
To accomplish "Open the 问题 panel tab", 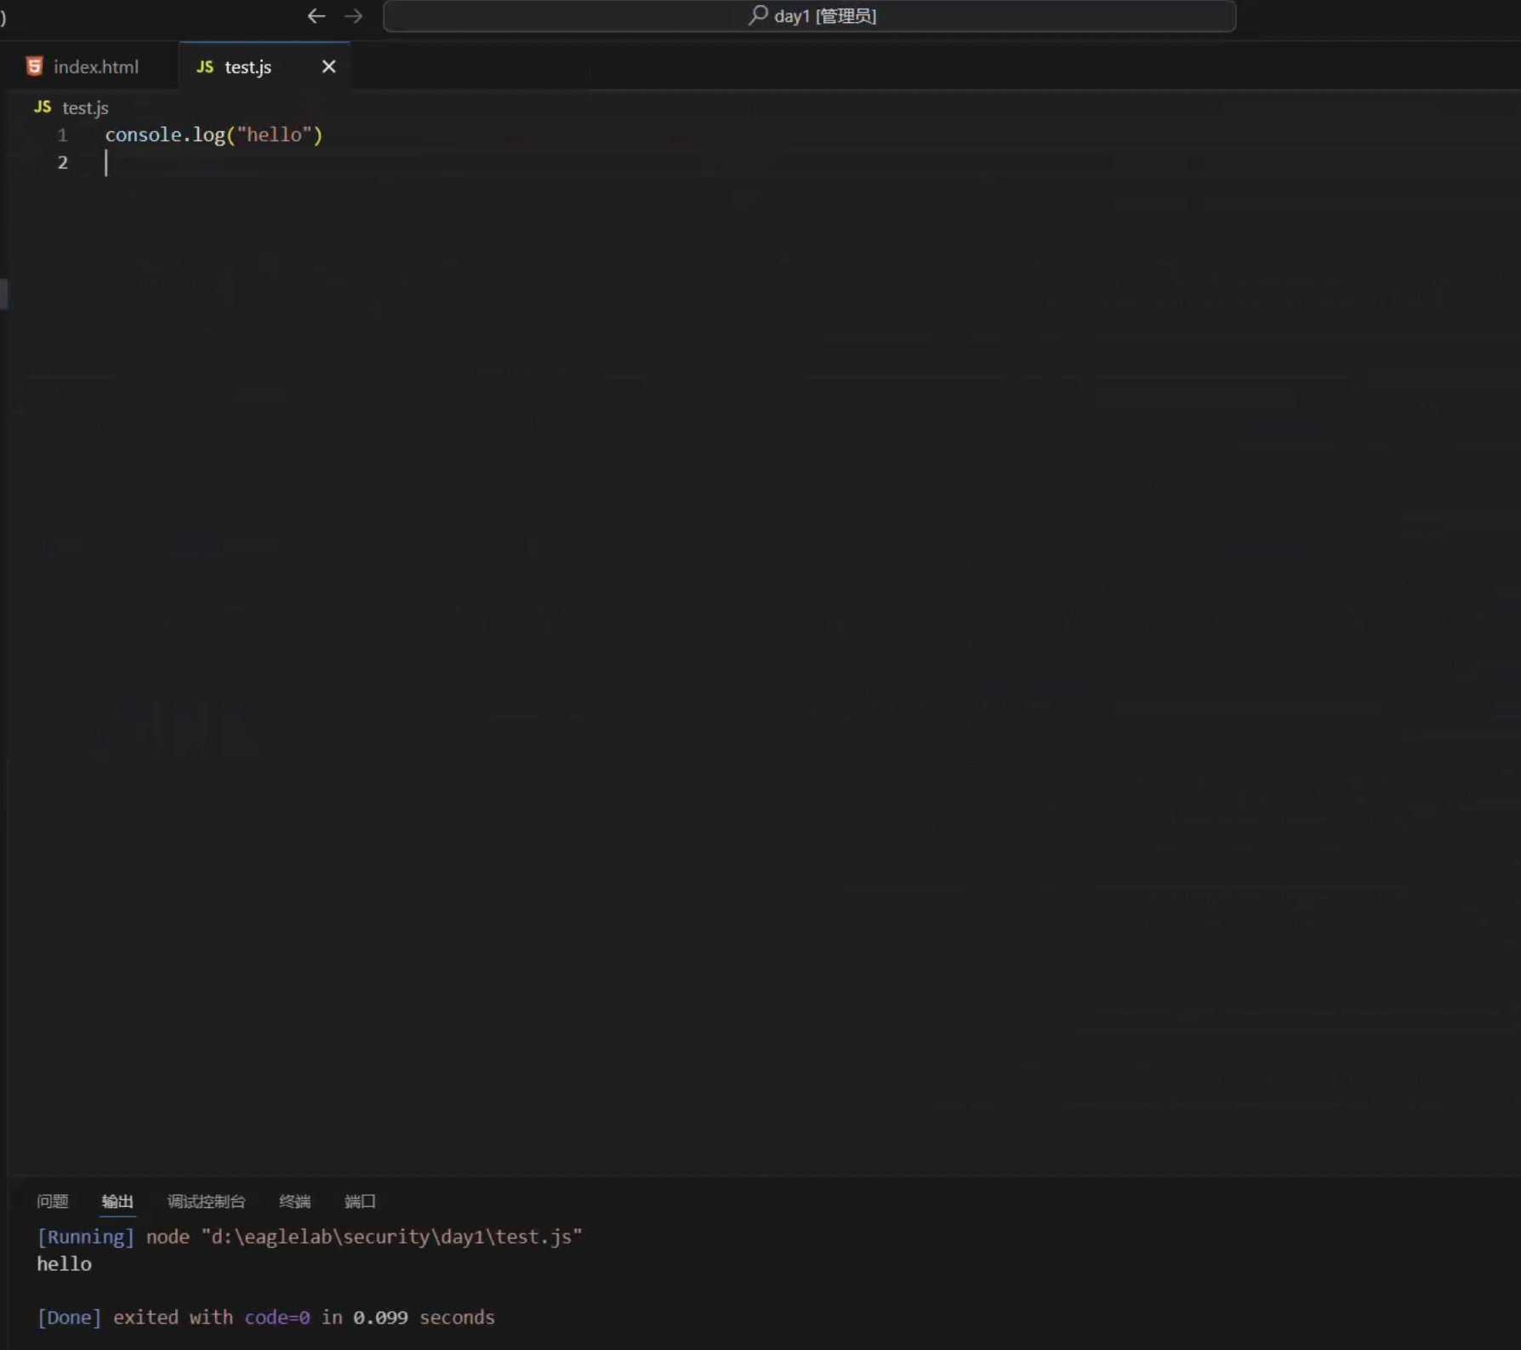I will (53, 1201).
